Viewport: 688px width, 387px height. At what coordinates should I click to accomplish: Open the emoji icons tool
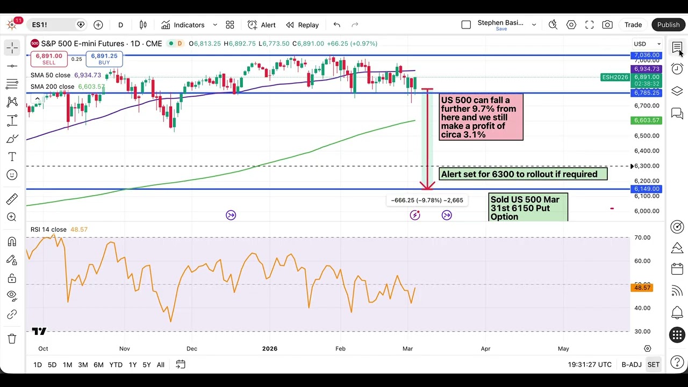(x=12, y=175)
